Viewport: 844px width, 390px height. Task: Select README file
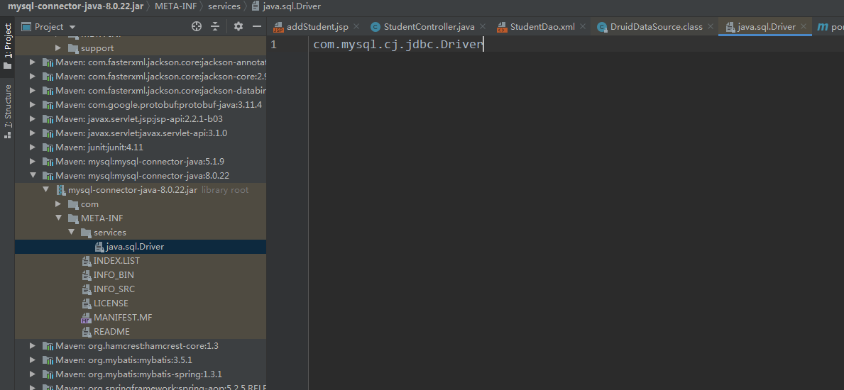(x=111, y=331)
